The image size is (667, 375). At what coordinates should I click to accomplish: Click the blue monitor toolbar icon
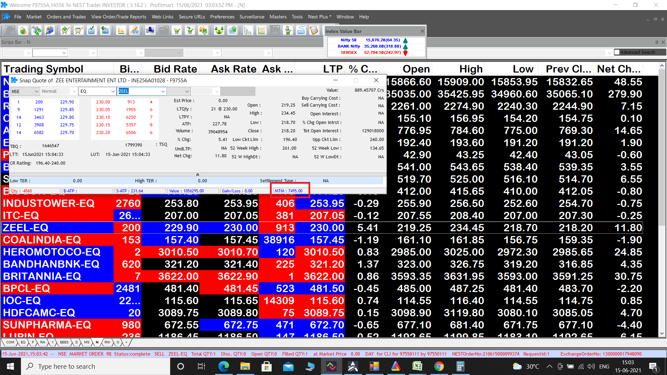click(x=150, y=31)
